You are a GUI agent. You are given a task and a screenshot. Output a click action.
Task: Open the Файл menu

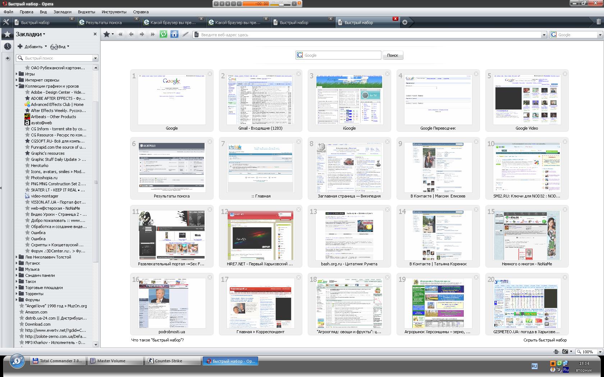[8, 12]
